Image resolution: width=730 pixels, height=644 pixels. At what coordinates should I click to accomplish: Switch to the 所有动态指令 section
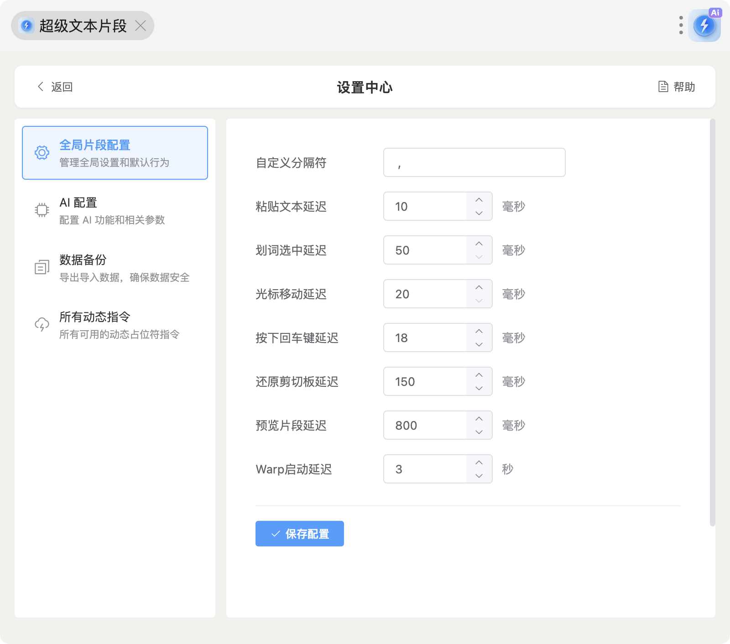click(115, 324)
